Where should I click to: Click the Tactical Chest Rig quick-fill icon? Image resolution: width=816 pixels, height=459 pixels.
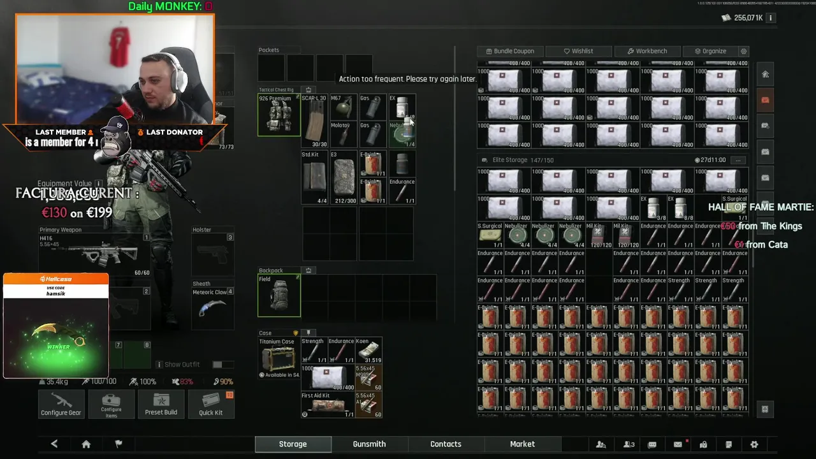(309, 90)
